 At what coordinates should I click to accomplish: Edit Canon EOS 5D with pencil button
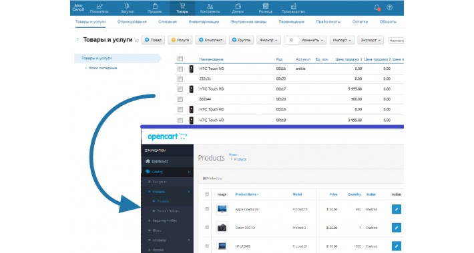[397, 228]
